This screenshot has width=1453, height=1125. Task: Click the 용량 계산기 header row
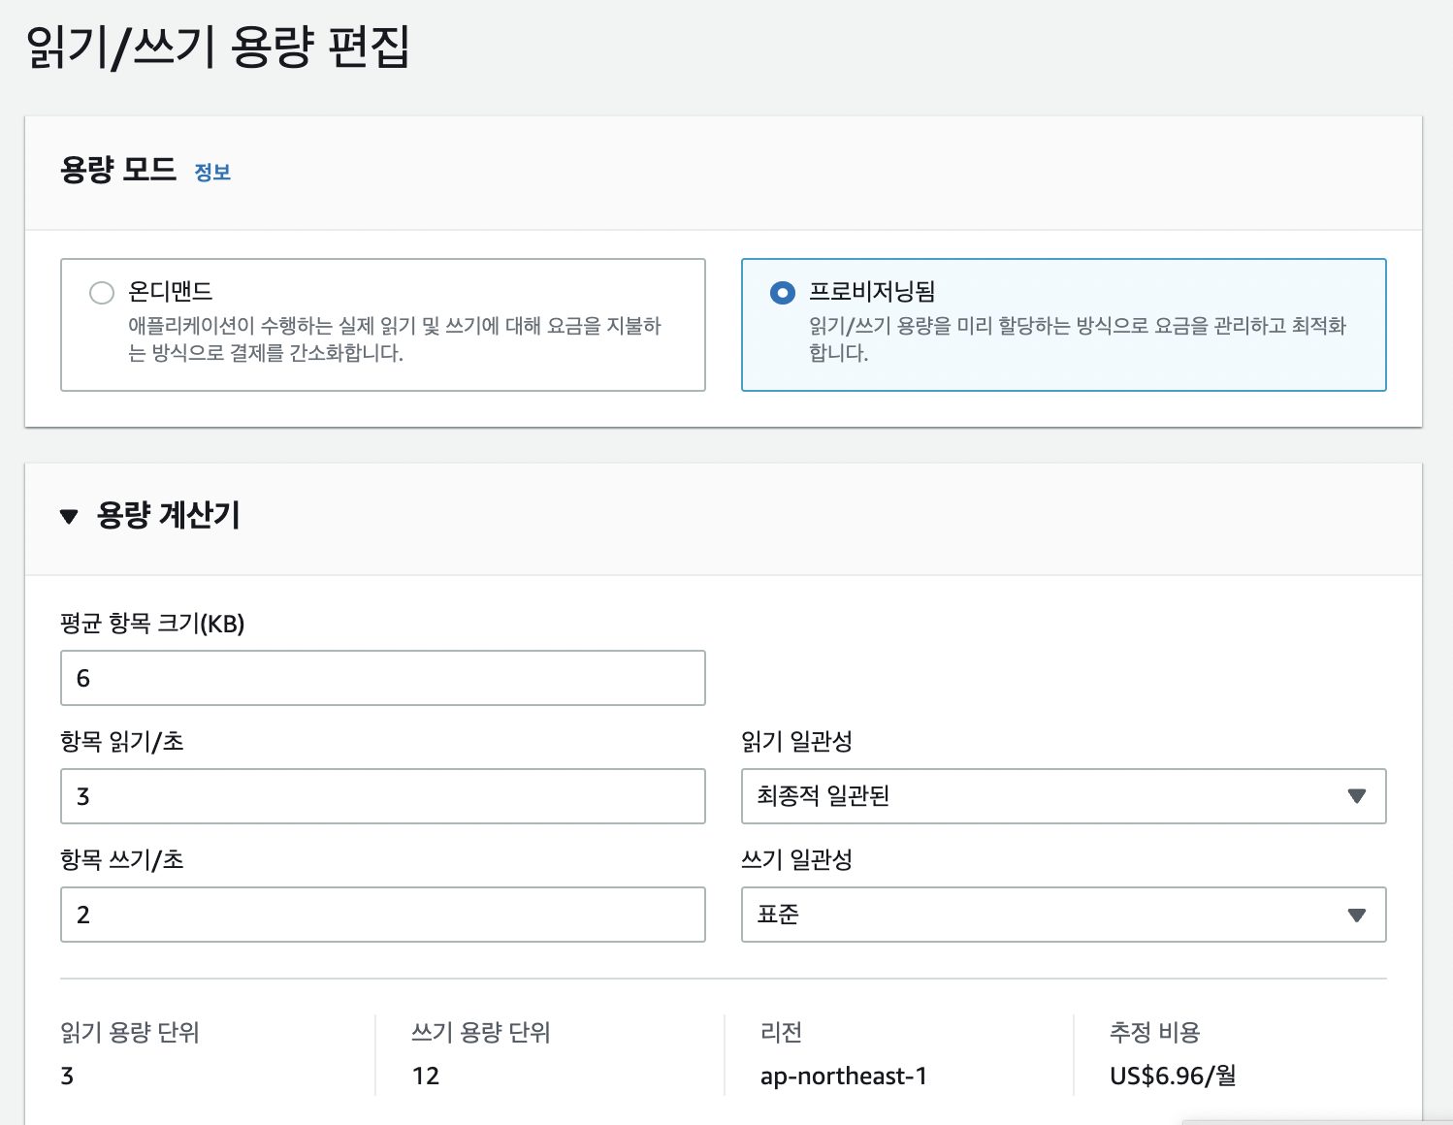click(171, 516)
